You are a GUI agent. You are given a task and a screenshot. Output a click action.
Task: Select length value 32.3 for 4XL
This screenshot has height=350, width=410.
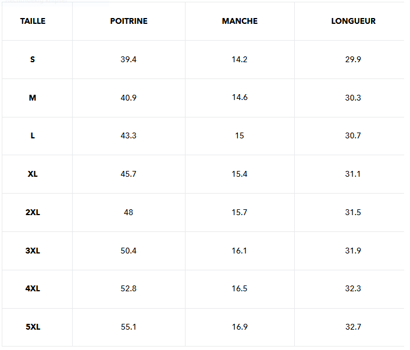pyautogui.click(x=353, y=288)
